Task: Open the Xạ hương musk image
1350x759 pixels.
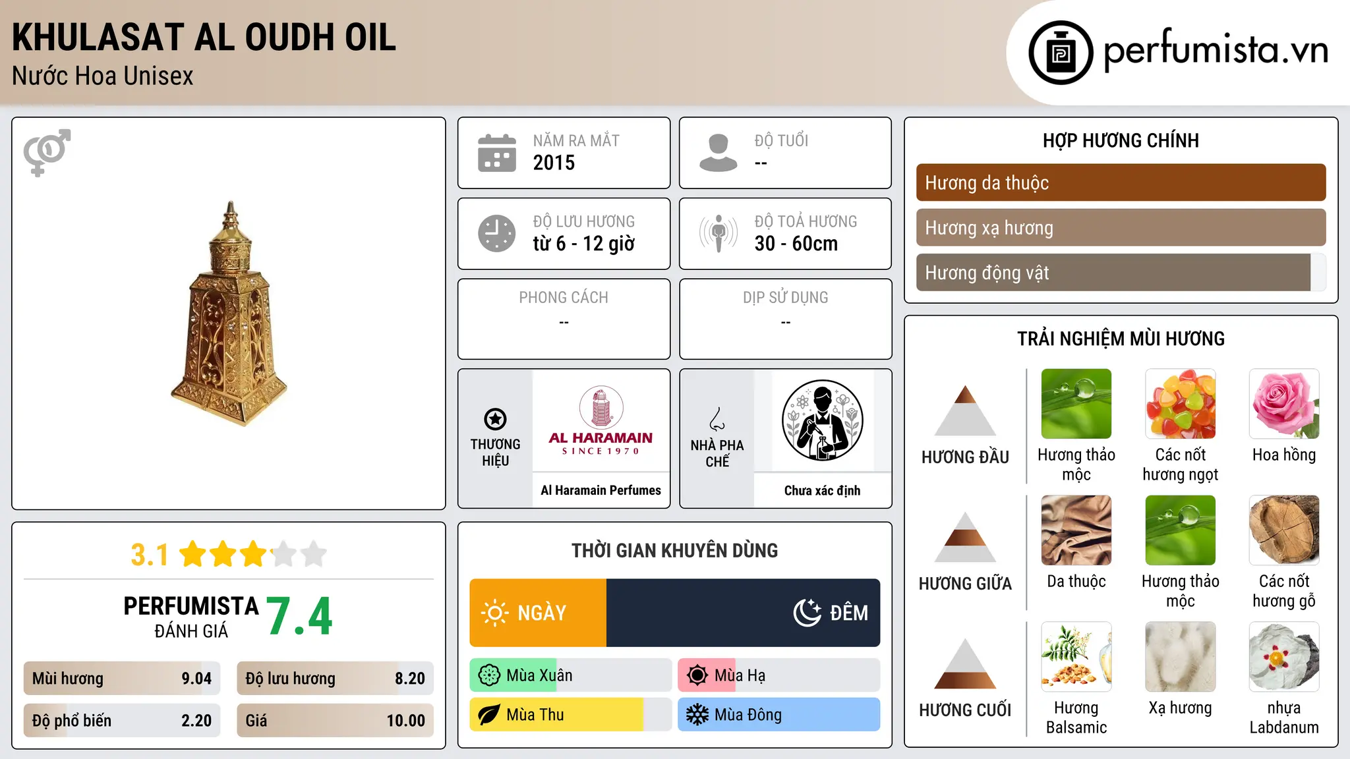Action: click(1181, 657)
